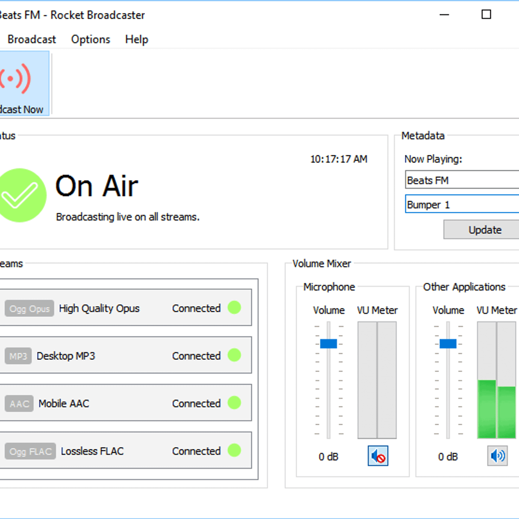519x519 pixels.
Task: Minimize the Rocket Broadcaster window
Action: click(444, 15)
